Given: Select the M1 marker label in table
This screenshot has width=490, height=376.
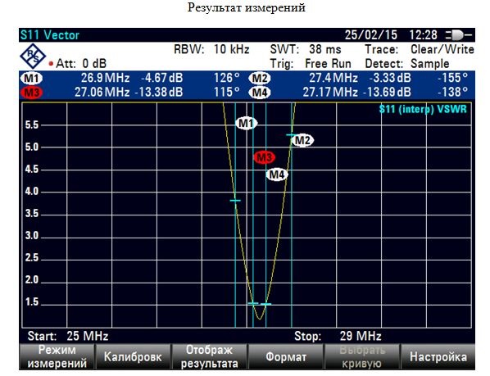Looking at the screenshot, I should click(x=31, y=78).
